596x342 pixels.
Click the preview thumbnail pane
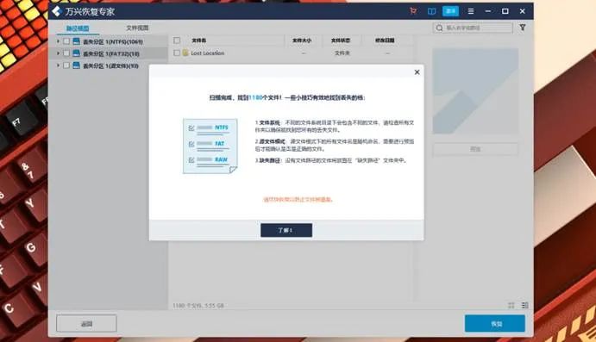click(475, 91)
